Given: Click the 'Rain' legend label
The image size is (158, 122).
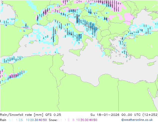Looking at the screenshot, I should [x=3, y=120].
